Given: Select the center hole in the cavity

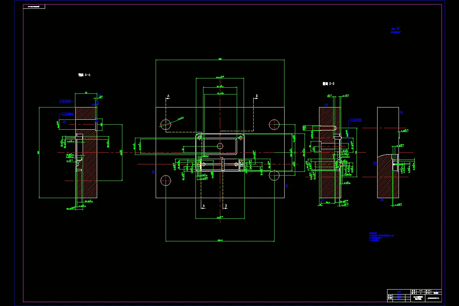Looking at the screenshot, I should [x=220, y=146].
